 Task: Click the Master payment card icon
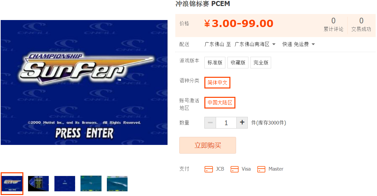point(261,169)
